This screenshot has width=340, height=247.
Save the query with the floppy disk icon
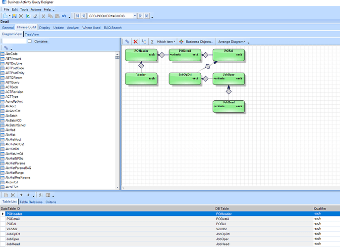click(x=14, y=16)
